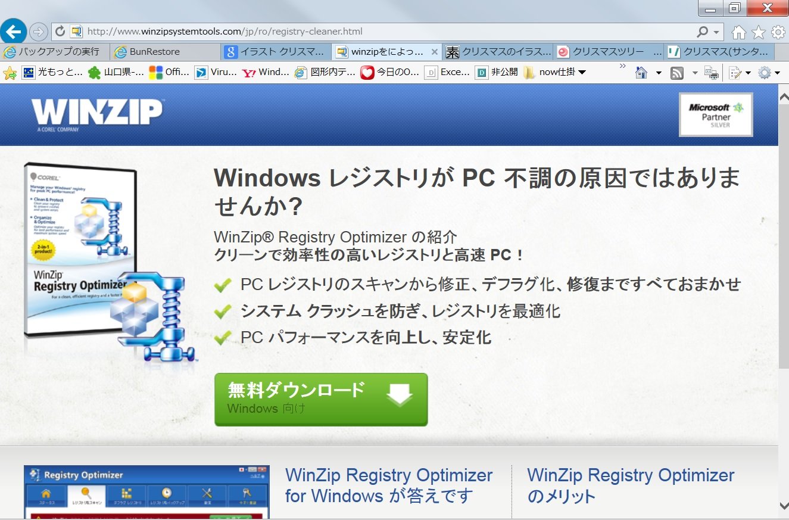
Task: Click the heading WinZip Registry Optimizer のメリット
Action: coord(631,485)
